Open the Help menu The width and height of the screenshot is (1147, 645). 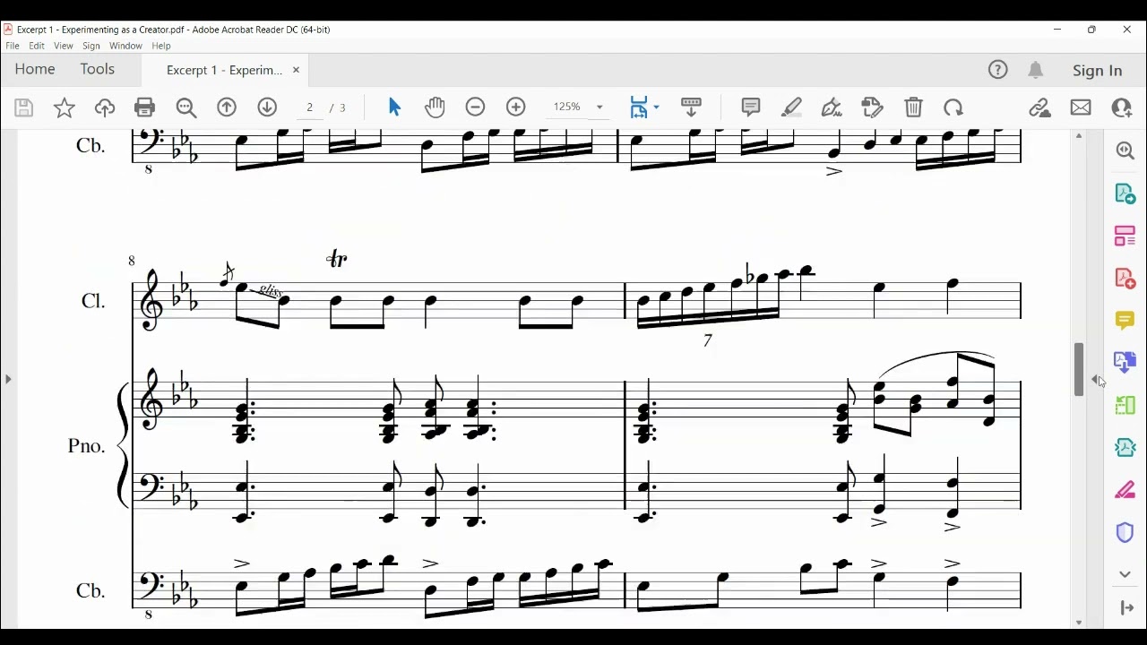(x=161, y=46)
